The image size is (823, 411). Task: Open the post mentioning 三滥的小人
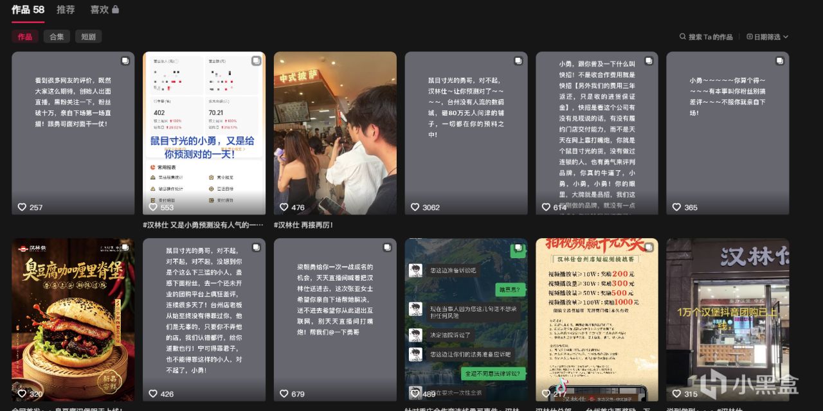pyautogui.click(x=204, y=320)
